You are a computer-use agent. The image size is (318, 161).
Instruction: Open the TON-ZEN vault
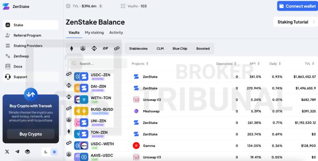[x=192, y=134]
